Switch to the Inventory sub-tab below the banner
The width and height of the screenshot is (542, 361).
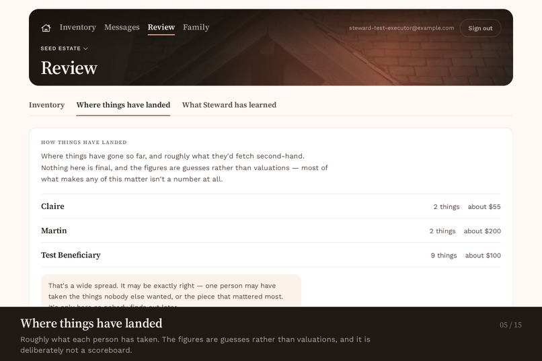coord(46,105)
